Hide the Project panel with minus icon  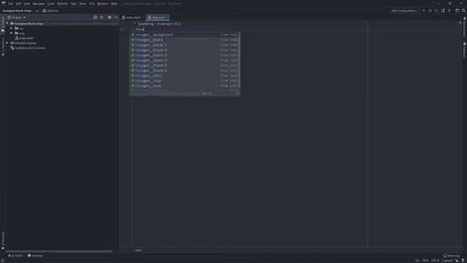pos(116,18)
